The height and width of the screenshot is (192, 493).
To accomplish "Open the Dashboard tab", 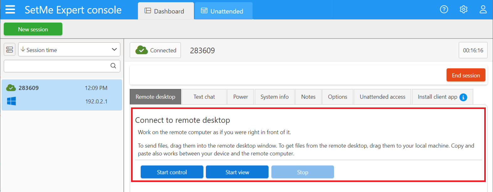I will point(165,11).
